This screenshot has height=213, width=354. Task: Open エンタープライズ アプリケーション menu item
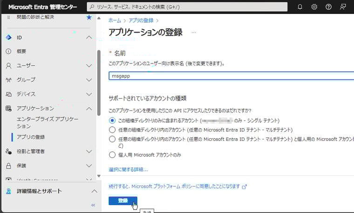tap(48, 123)
